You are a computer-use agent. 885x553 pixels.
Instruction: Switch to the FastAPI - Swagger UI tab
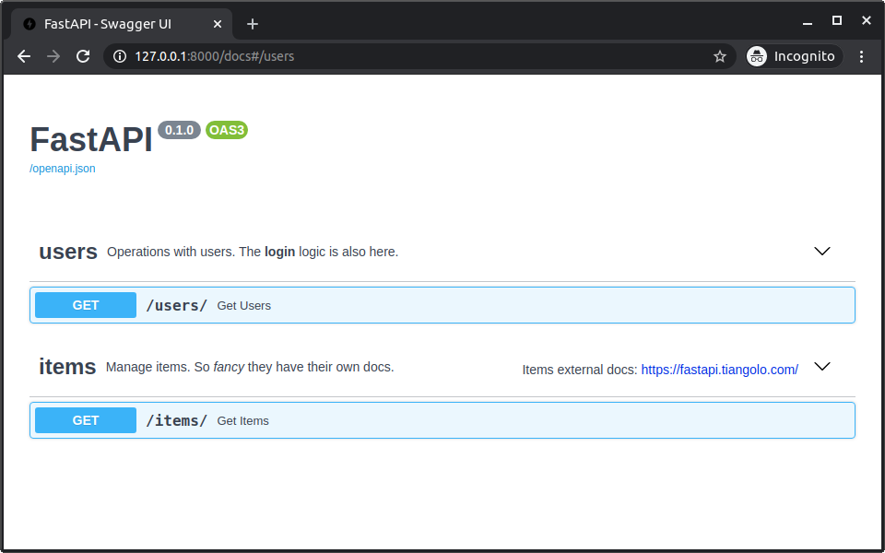[x=120, y=24]
